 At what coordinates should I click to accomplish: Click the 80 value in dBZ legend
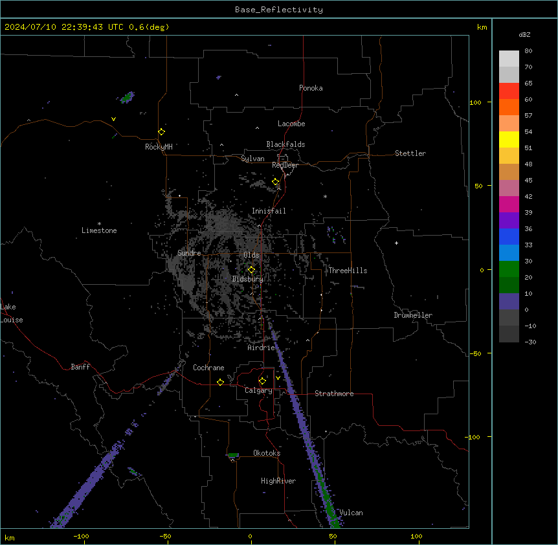click(528, 51)
